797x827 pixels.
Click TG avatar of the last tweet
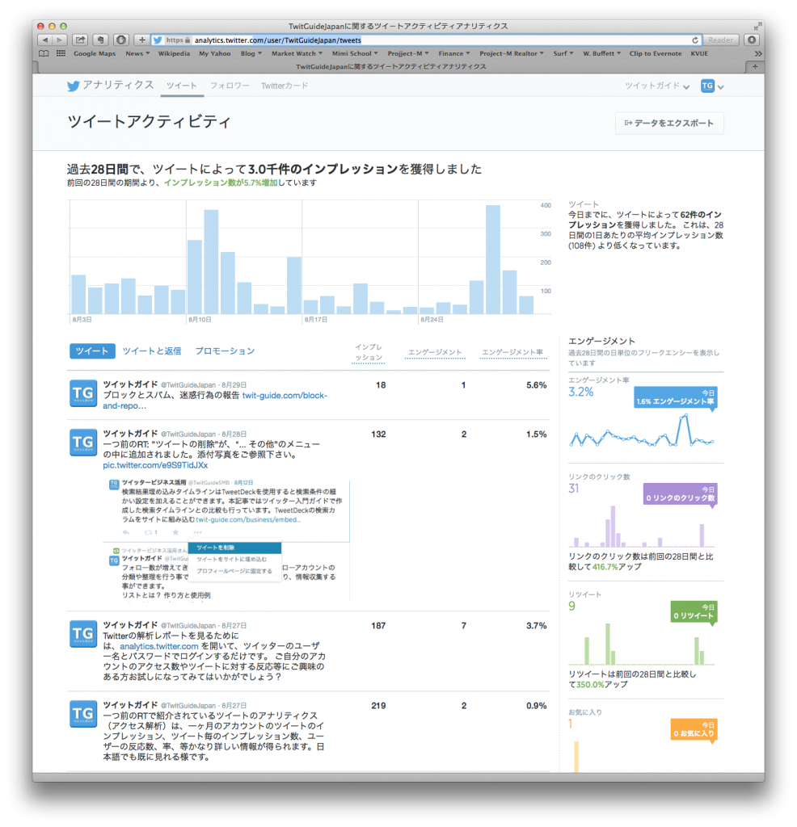[x=83, y=714]
